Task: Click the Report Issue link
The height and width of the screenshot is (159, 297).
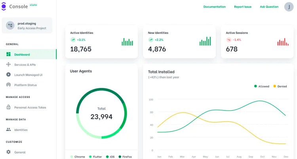Action: [242, 7]
